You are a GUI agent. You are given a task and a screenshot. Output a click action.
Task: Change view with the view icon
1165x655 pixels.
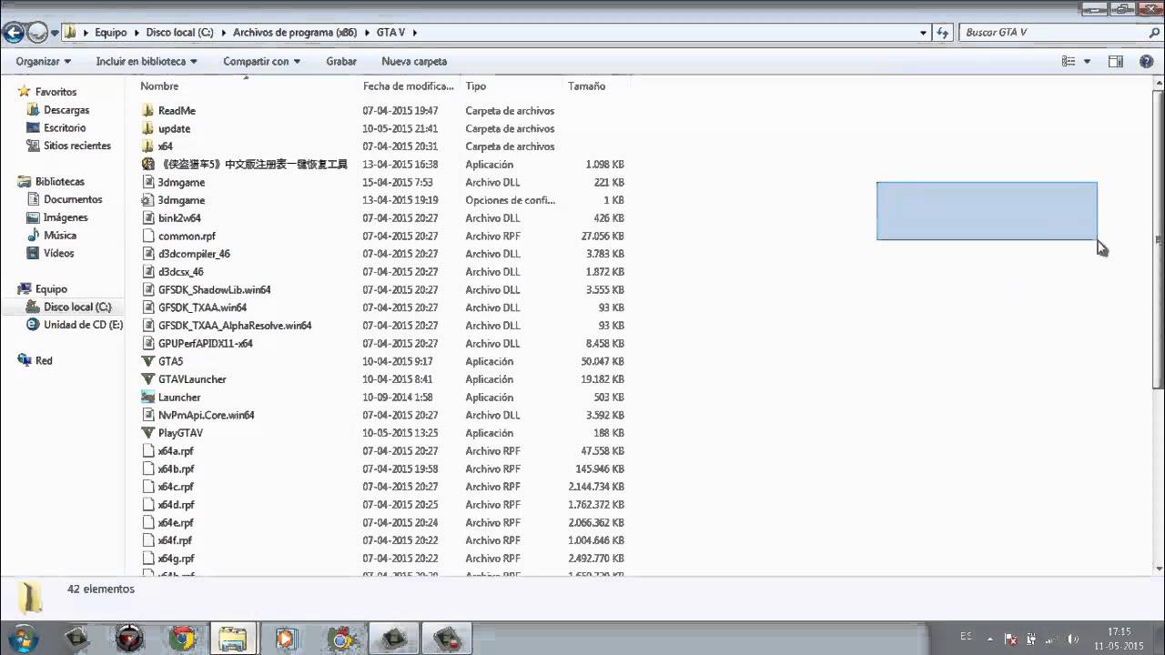point(1069,61)
